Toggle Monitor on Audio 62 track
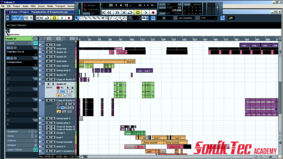The width and height of the screenshot is (283, 159). [x=62, y=87]
